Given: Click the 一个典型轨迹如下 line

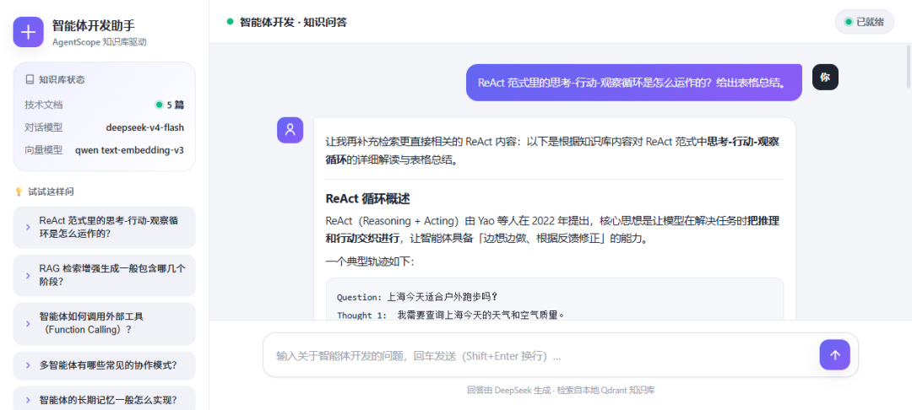Looking at the screenshot, I should pos(370,262).
